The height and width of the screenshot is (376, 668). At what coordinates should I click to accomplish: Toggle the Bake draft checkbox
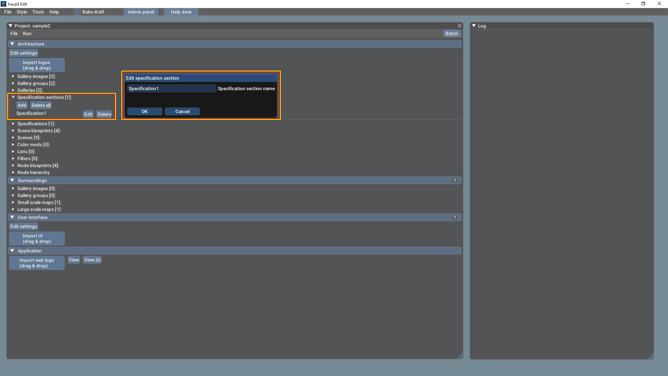[78, 12]
